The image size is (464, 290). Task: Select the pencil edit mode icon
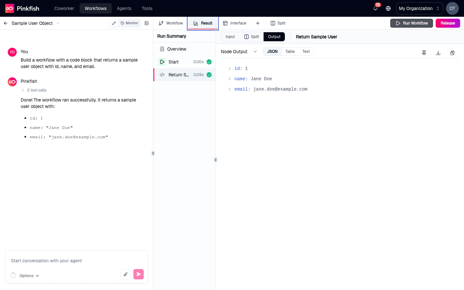coord(114,23)
